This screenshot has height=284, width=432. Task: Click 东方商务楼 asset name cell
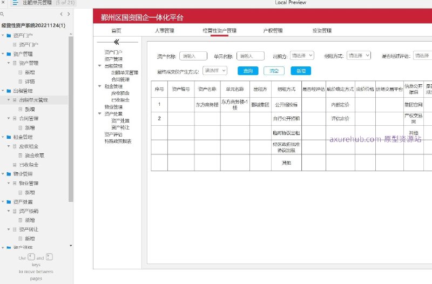[x=207, y=105]
